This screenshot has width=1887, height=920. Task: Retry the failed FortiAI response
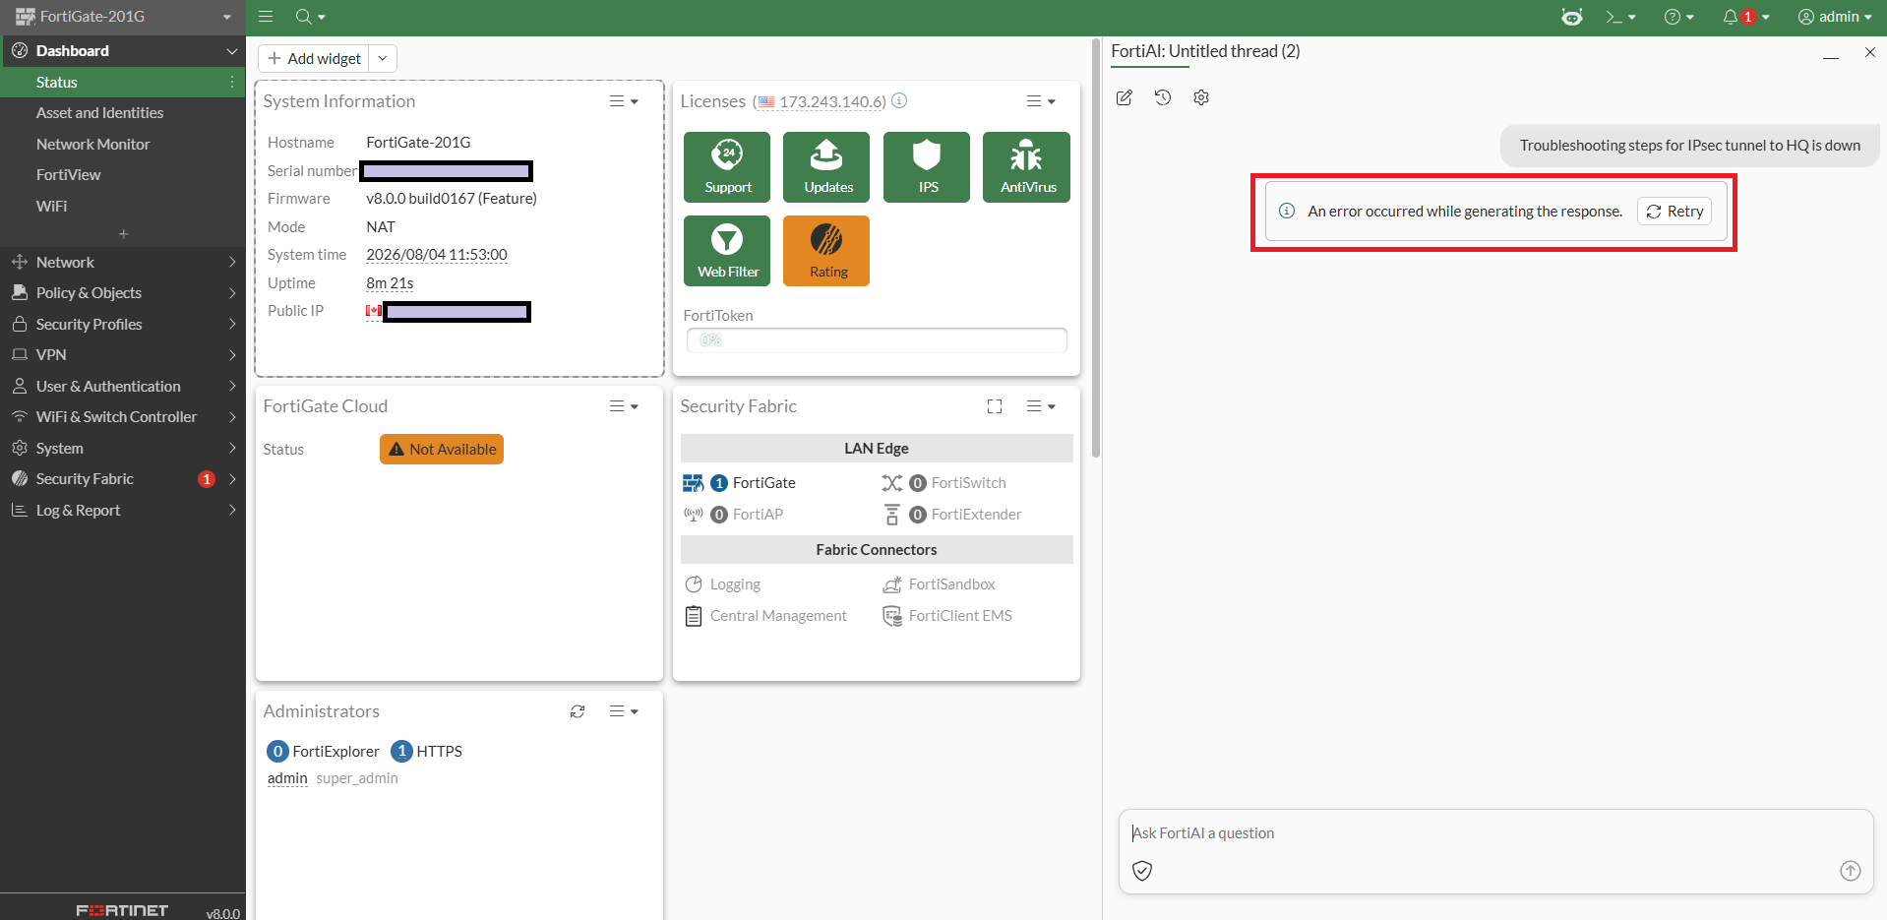[x=1674, y=212]
